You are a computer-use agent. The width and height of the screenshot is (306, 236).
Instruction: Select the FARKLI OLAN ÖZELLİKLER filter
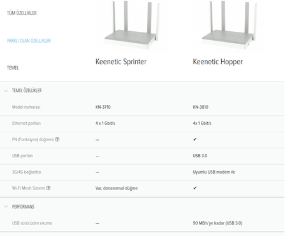point(29,41)
